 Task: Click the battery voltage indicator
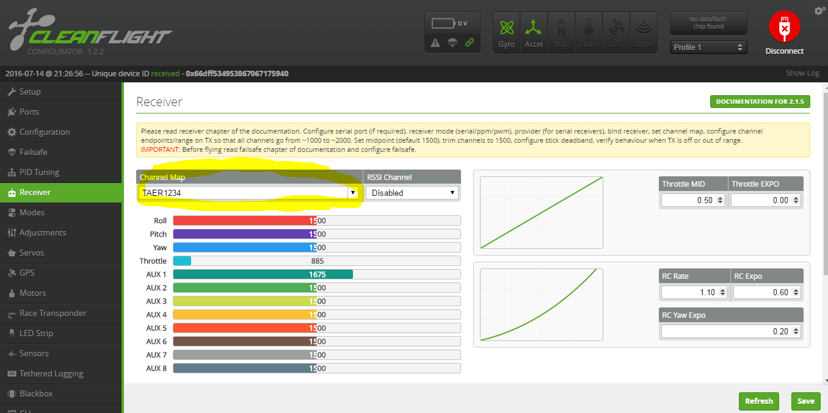[450, 23]
